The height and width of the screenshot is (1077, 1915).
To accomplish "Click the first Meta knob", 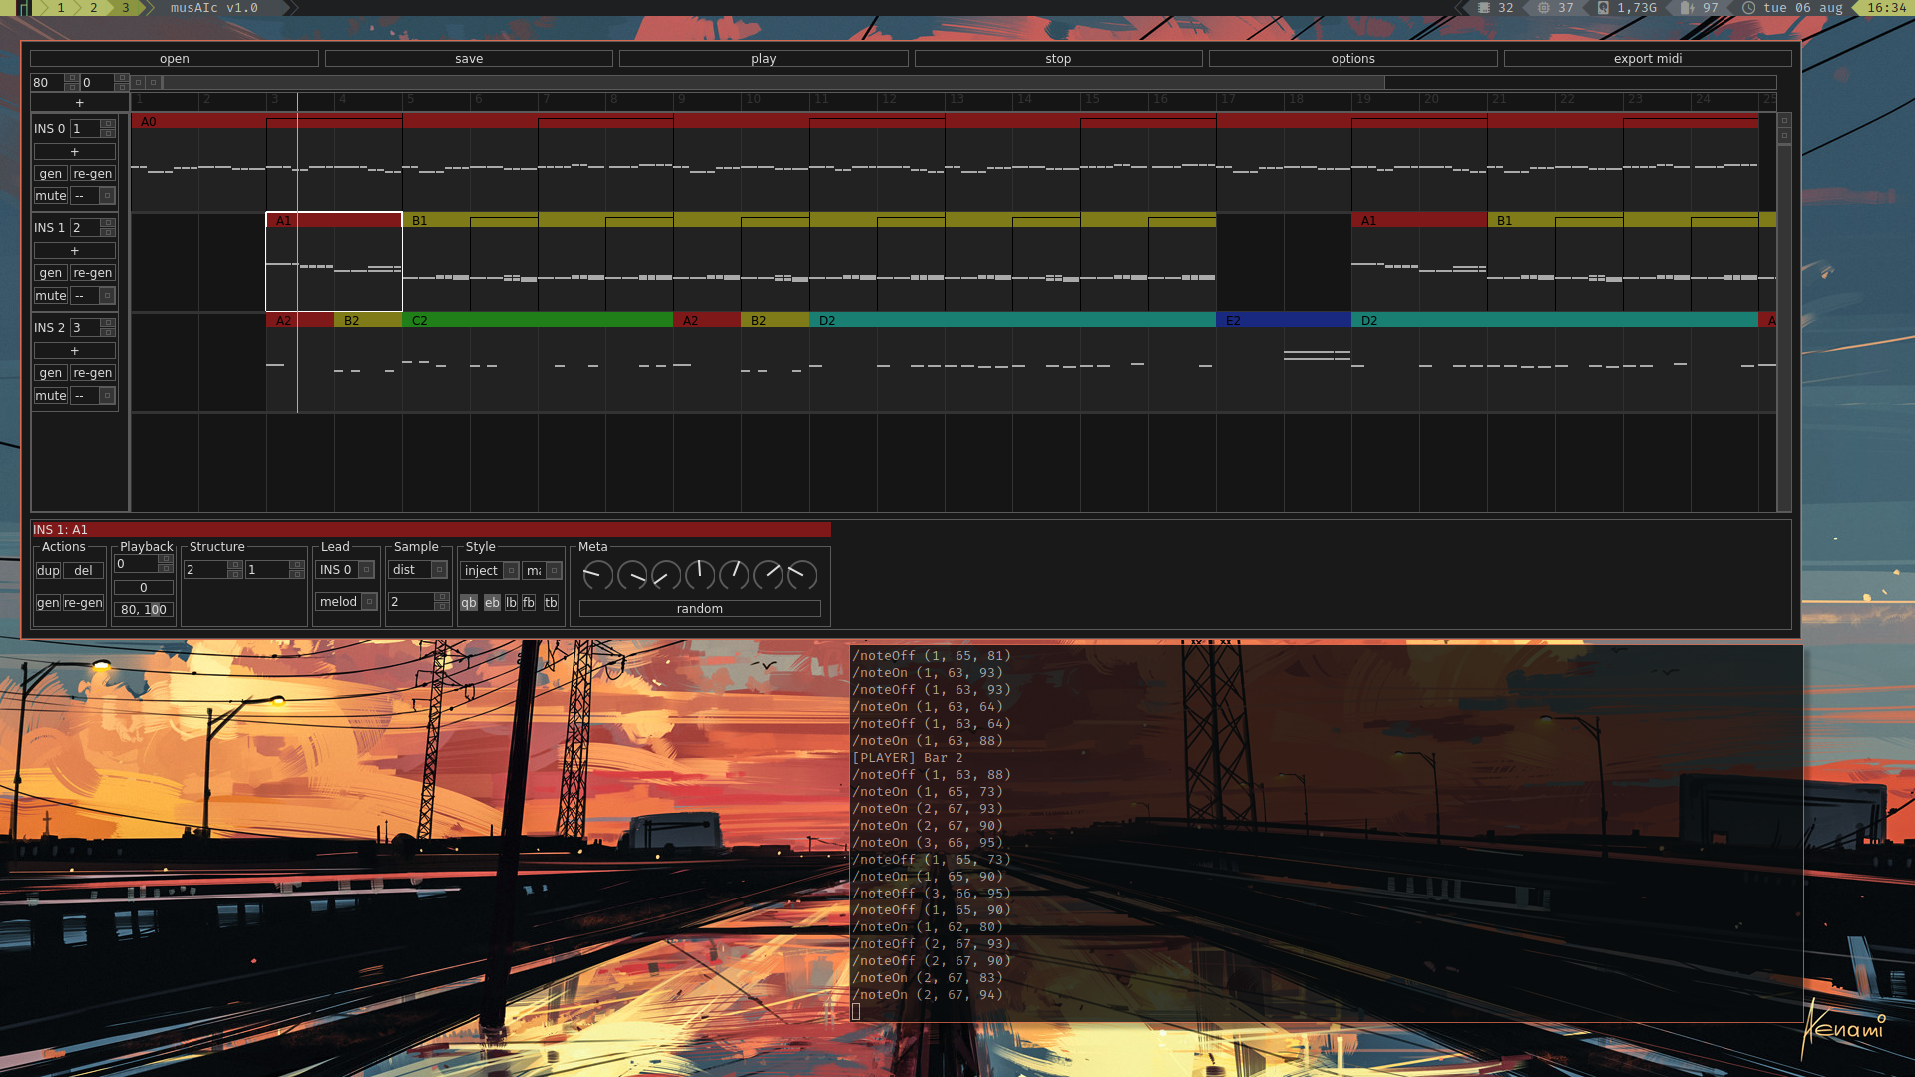I will 597,575.
